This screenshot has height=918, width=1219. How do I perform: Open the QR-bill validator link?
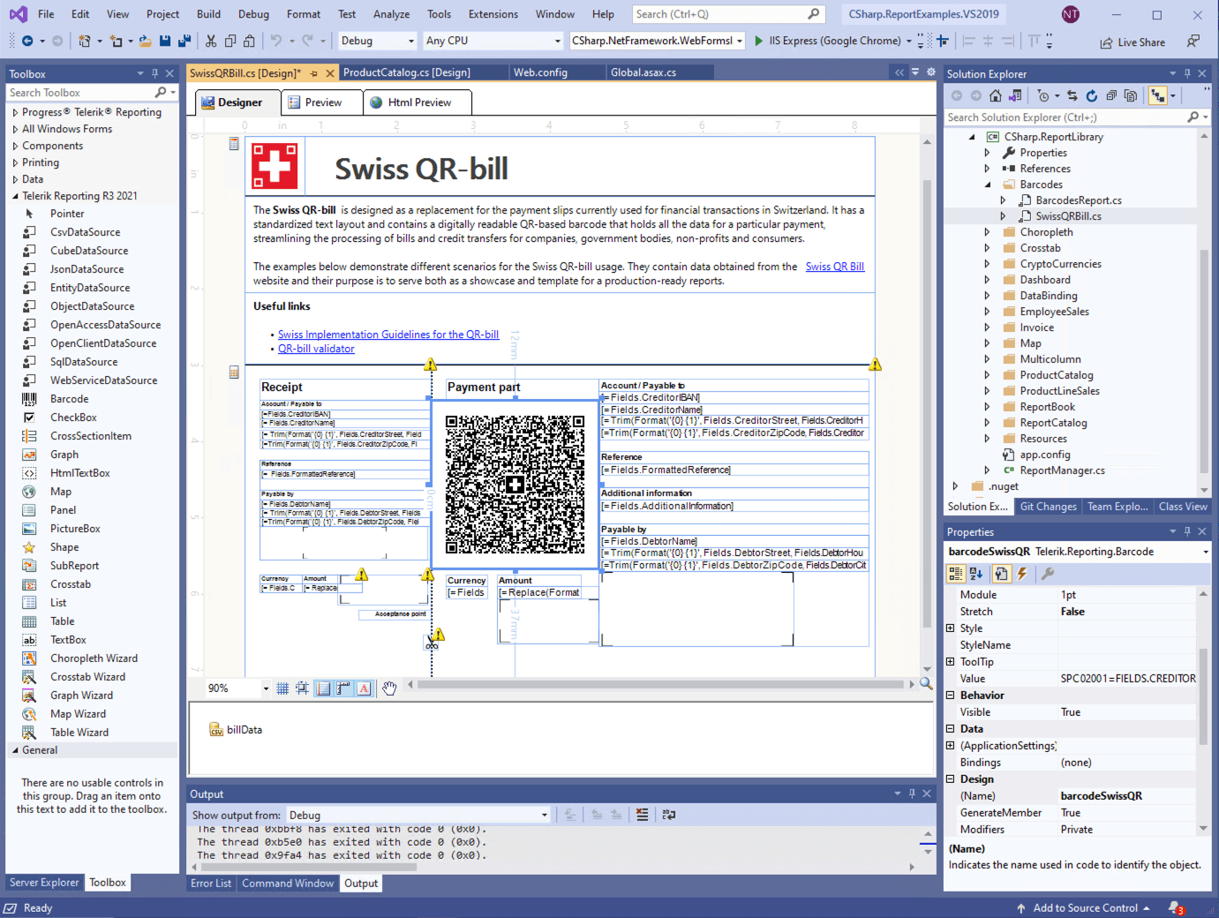[x=316, y=349]
